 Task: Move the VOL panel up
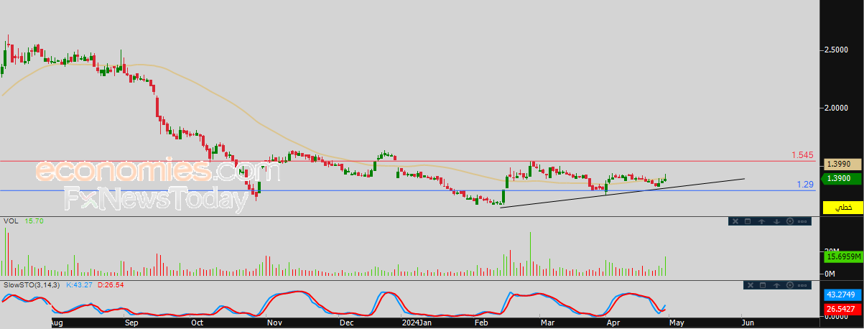point(761,221)
